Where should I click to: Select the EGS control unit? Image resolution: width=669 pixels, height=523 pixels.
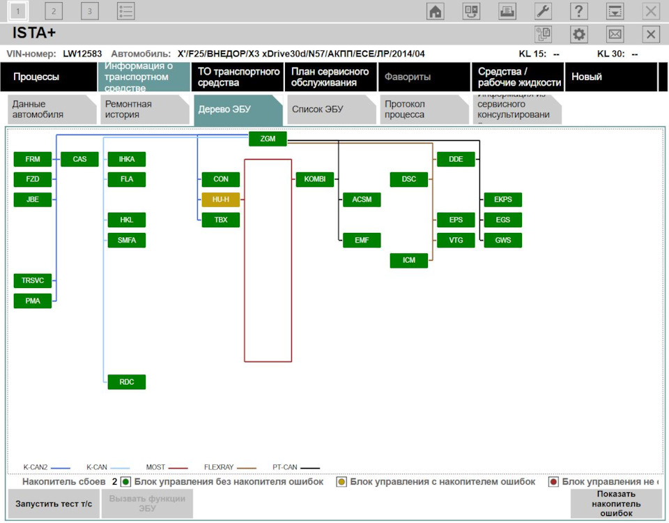(503, 220)
